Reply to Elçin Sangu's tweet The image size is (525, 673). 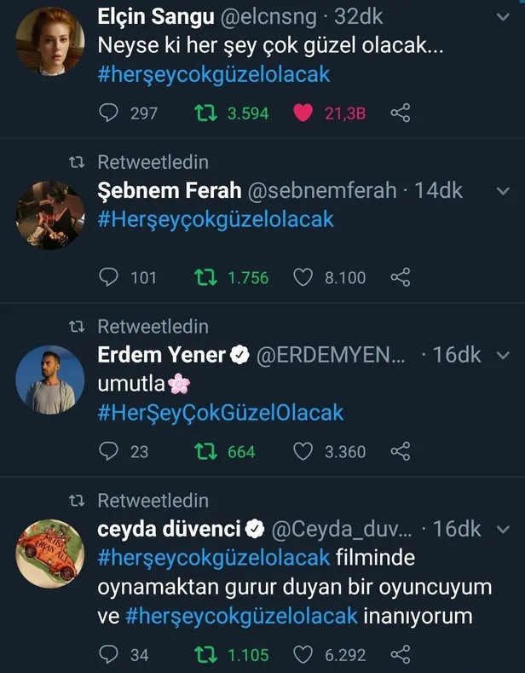click(x=109, y=113)
